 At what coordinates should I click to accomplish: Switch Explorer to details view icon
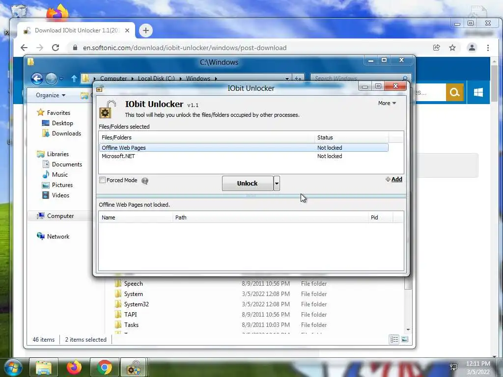coord(394,339)
